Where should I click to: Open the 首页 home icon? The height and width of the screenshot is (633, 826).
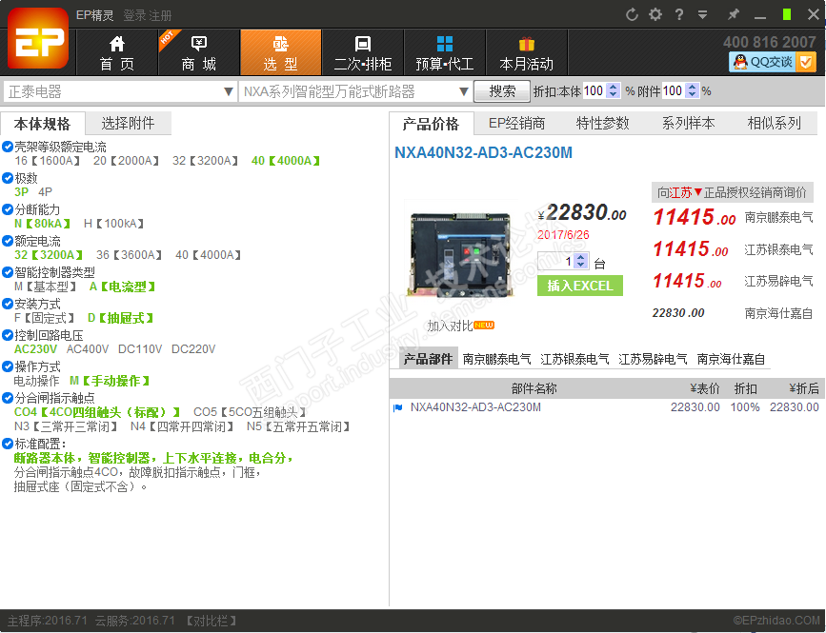point(117,43)
